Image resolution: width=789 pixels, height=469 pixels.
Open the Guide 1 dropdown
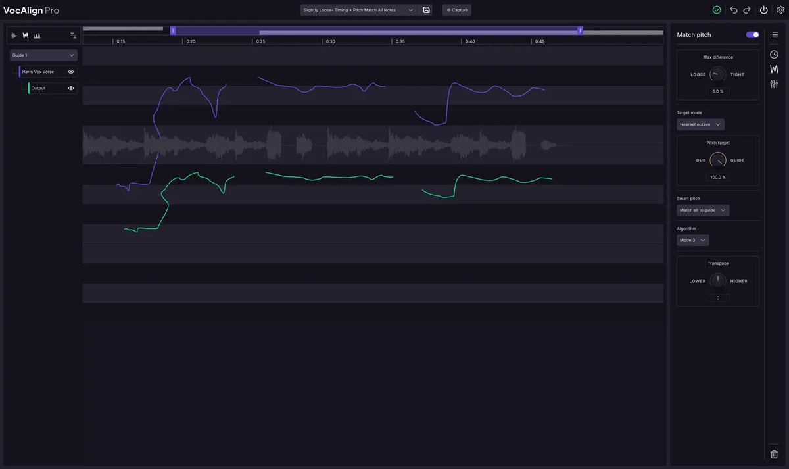pos(43,55)
